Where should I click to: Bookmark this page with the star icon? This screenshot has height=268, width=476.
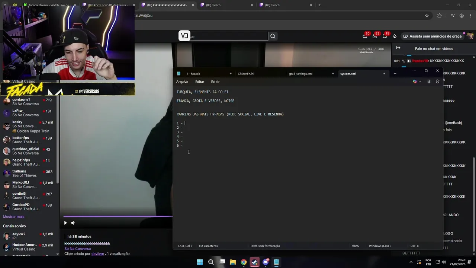coord(427,16)
